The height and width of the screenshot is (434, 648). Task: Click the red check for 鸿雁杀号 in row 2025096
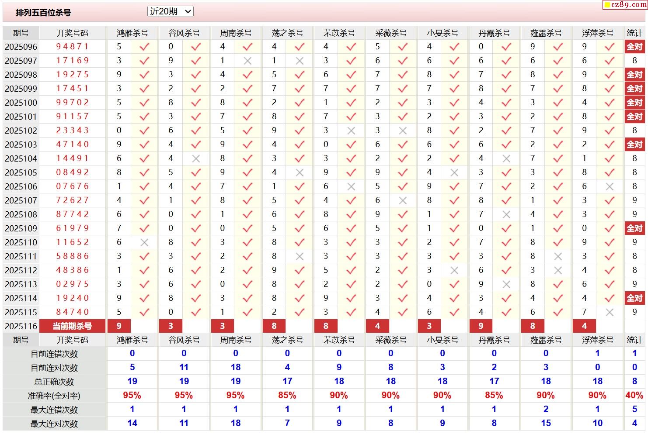click(x=144, y=47)
